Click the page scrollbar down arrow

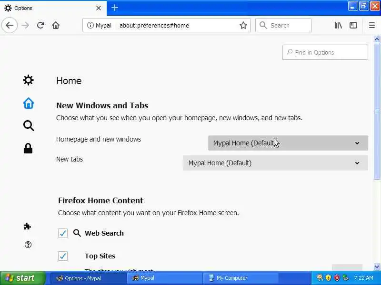click(377, 266)
